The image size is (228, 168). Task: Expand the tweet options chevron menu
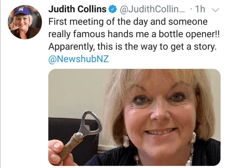(x=215, y=10)
